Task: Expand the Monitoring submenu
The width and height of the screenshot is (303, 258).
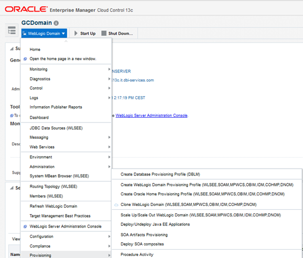Action: click(66, 69)
